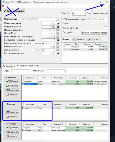
Task: Select ladle row with Ёмкость 16.0000
Action: [x=85, y=49]
